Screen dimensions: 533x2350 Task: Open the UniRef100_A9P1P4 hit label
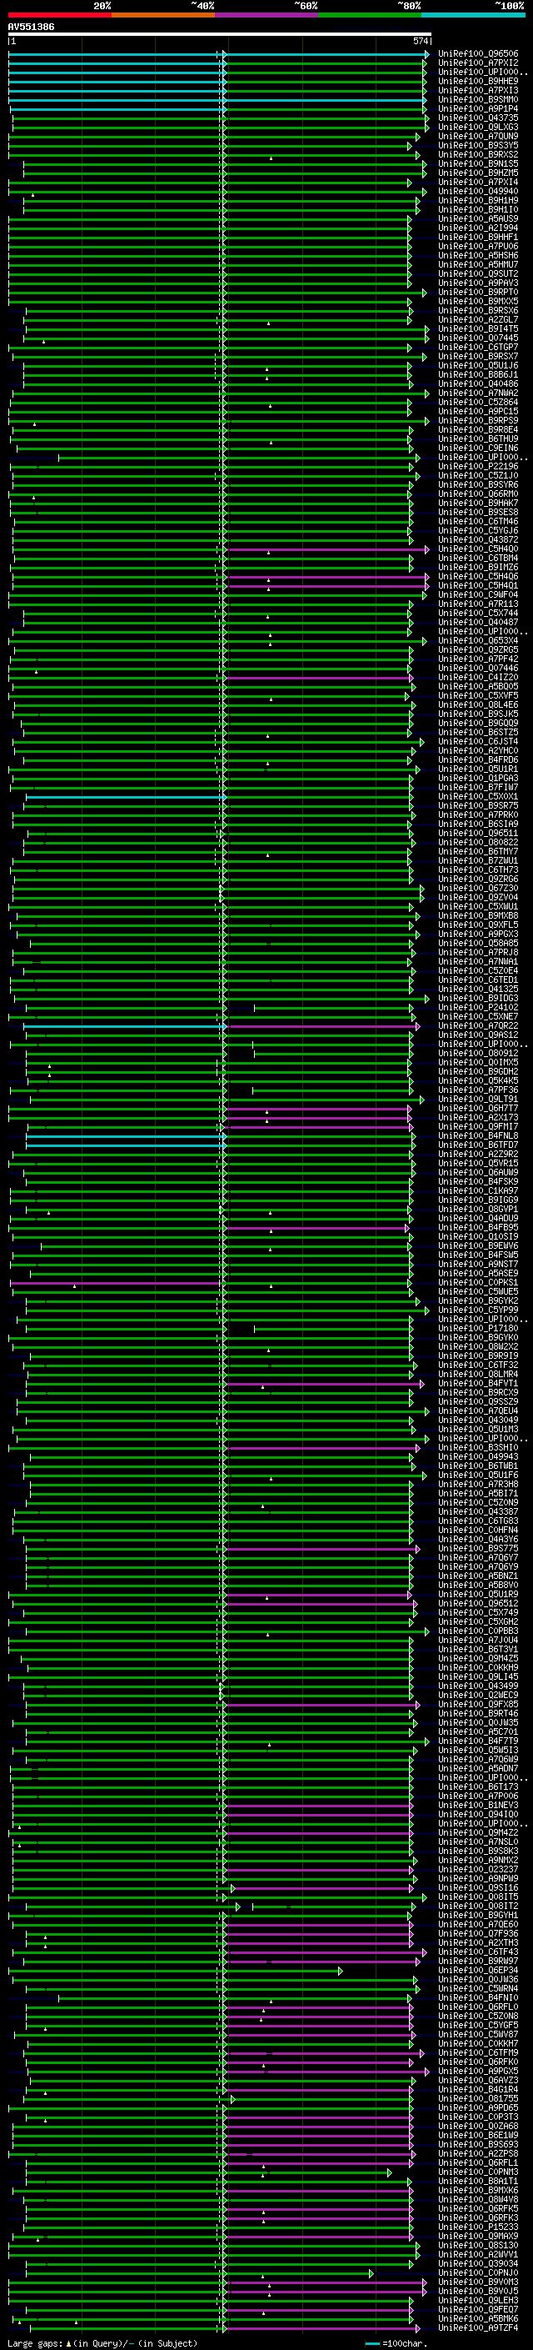click(x=478, y=108)
